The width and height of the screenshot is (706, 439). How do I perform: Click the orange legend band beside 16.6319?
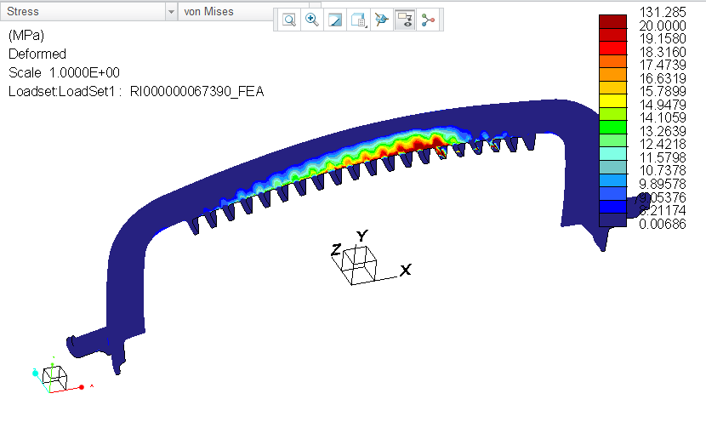[x=612, y=74]
